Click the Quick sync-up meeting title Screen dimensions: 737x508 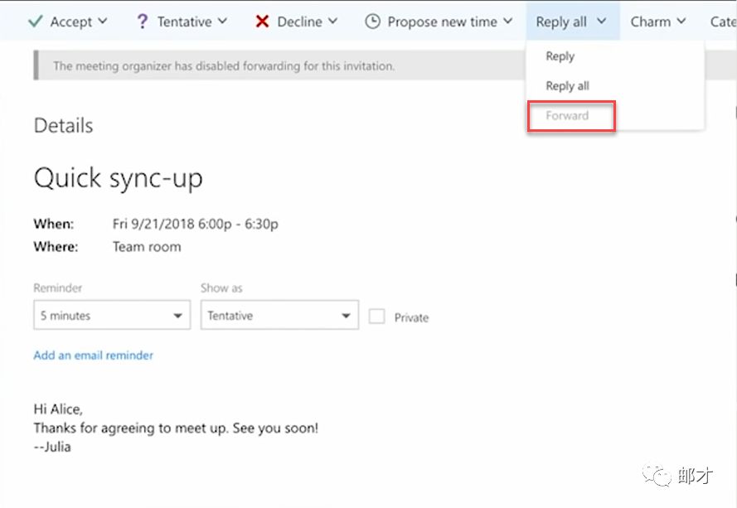[118, 177]
